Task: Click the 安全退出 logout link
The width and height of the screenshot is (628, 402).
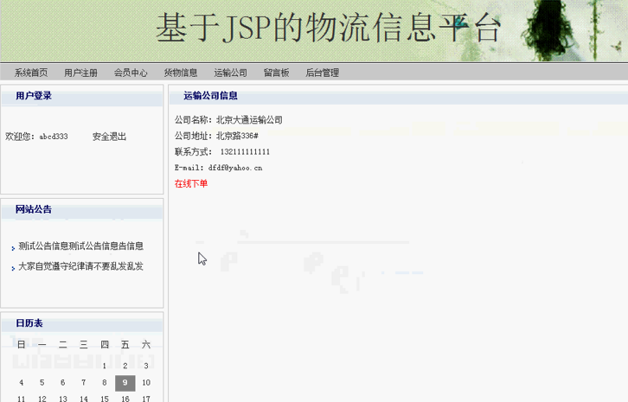Action: tap(109, 137)
